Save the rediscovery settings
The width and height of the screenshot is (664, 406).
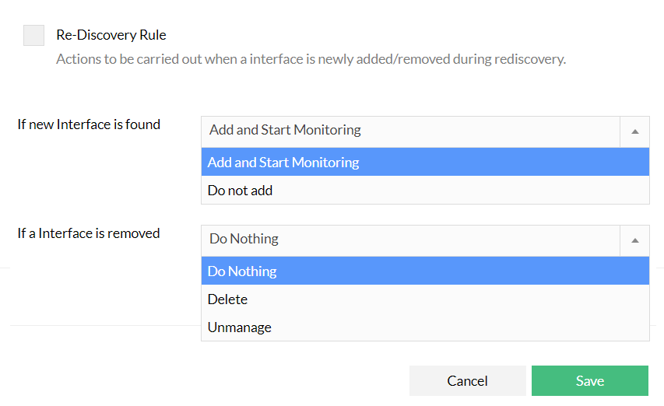589,381
